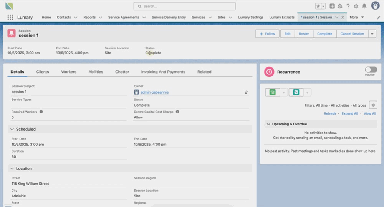Click the Lumary leaf logo
This screenshot has height=207, width=384.
pos(9,6)
